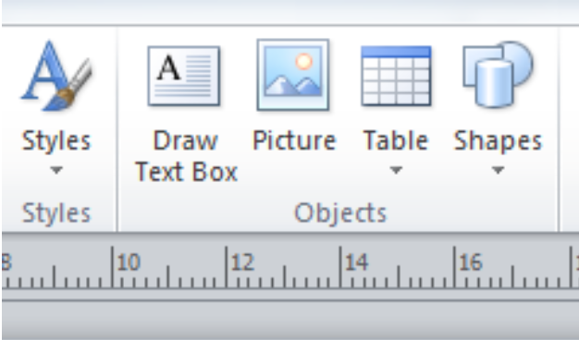Expand the Shapes dropdown arrow
579x340 pixels.
pyautogui.click(x=498, y=170)
